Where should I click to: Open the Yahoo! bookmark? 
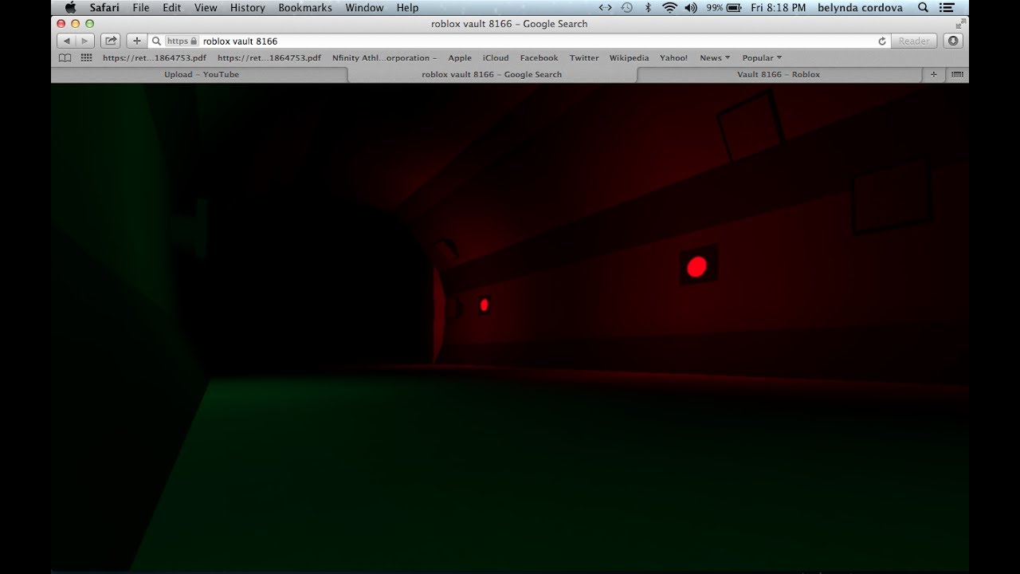point(673,58)
